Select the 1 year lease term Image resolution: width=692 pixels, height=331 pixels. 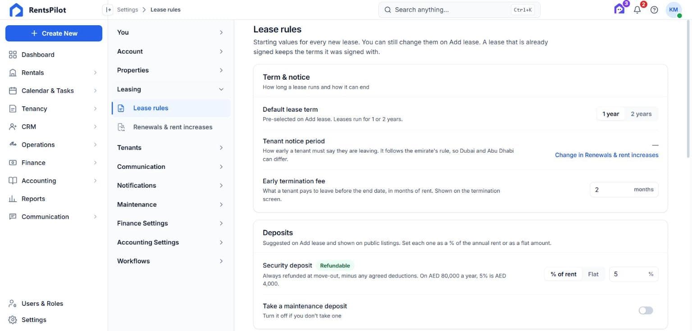point(610,114)
